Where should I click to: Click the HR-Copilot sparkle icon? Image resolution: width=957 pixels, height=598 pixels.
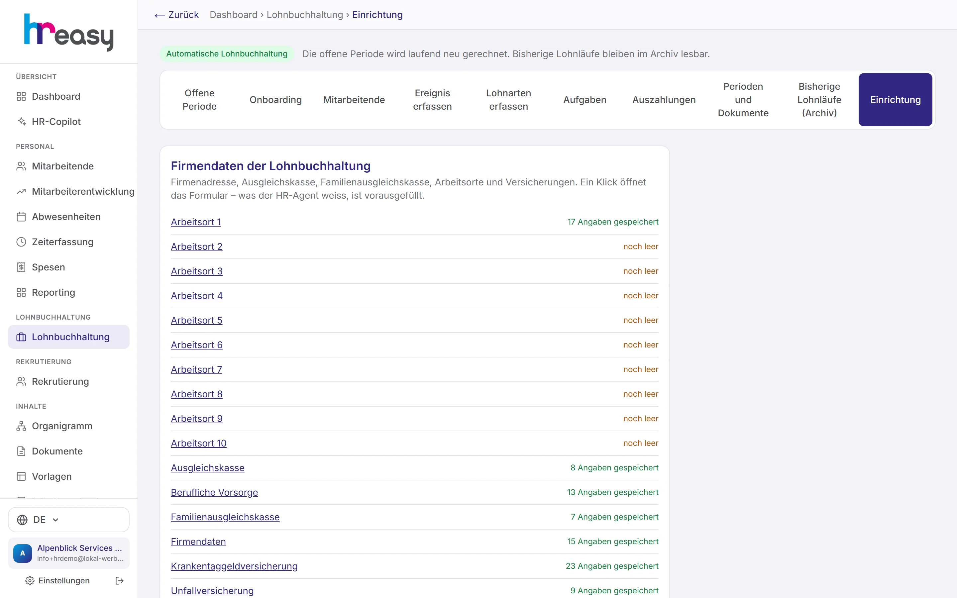tap(21, 121)
